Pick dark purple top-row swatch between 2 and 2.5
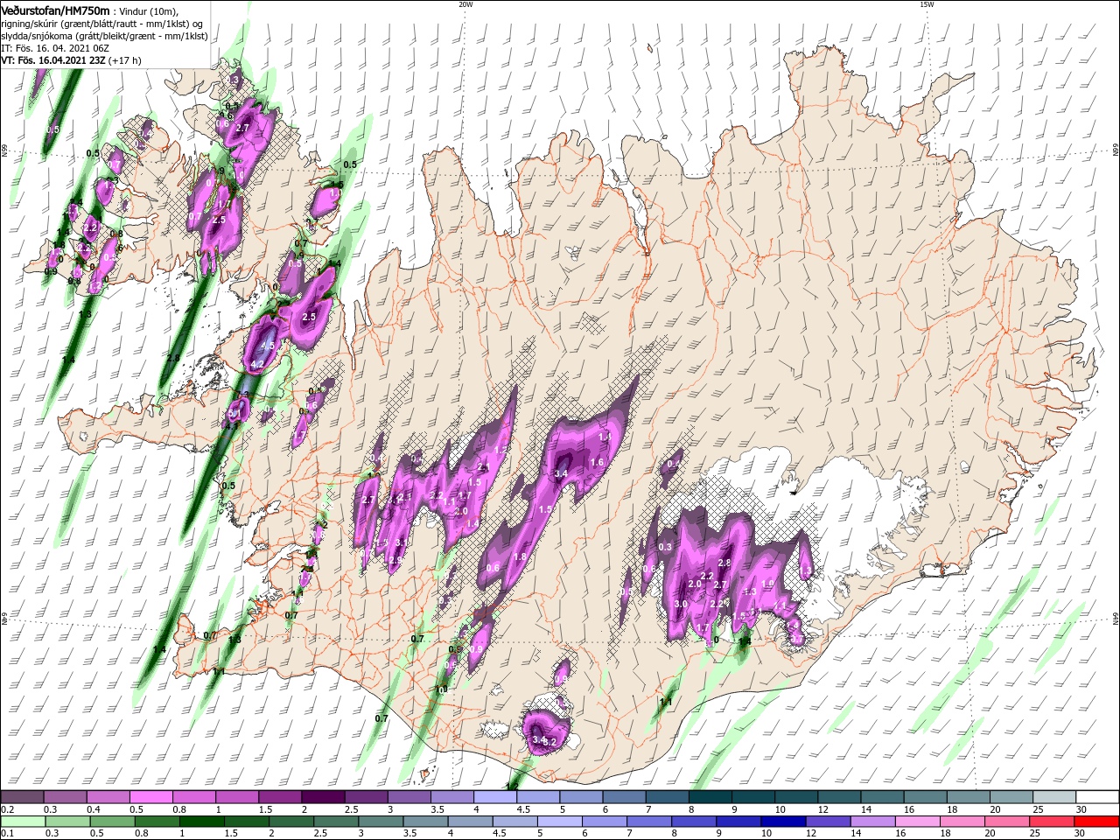Image resolution: width=1120 pixels, height=840 pixels. tap(322, 797)
